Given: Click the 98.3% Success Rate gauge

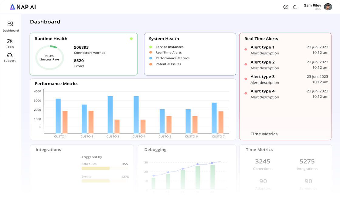Looking at the screenshot, I should tap(50, 57).
